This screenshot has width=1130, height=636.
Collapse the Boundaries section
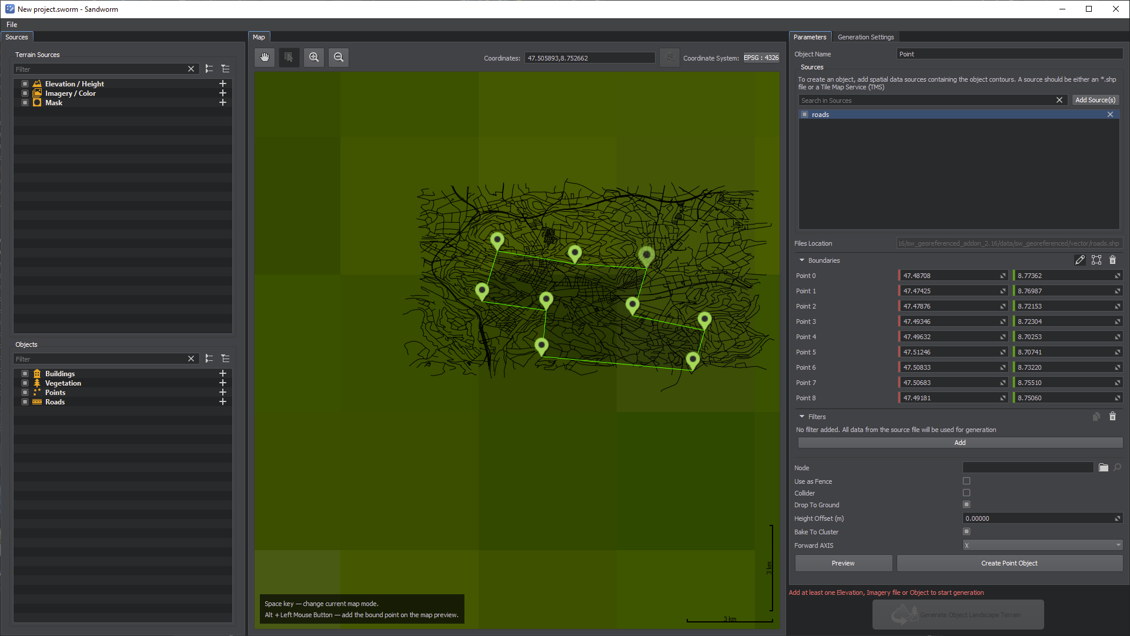click(x=802, y=260)
